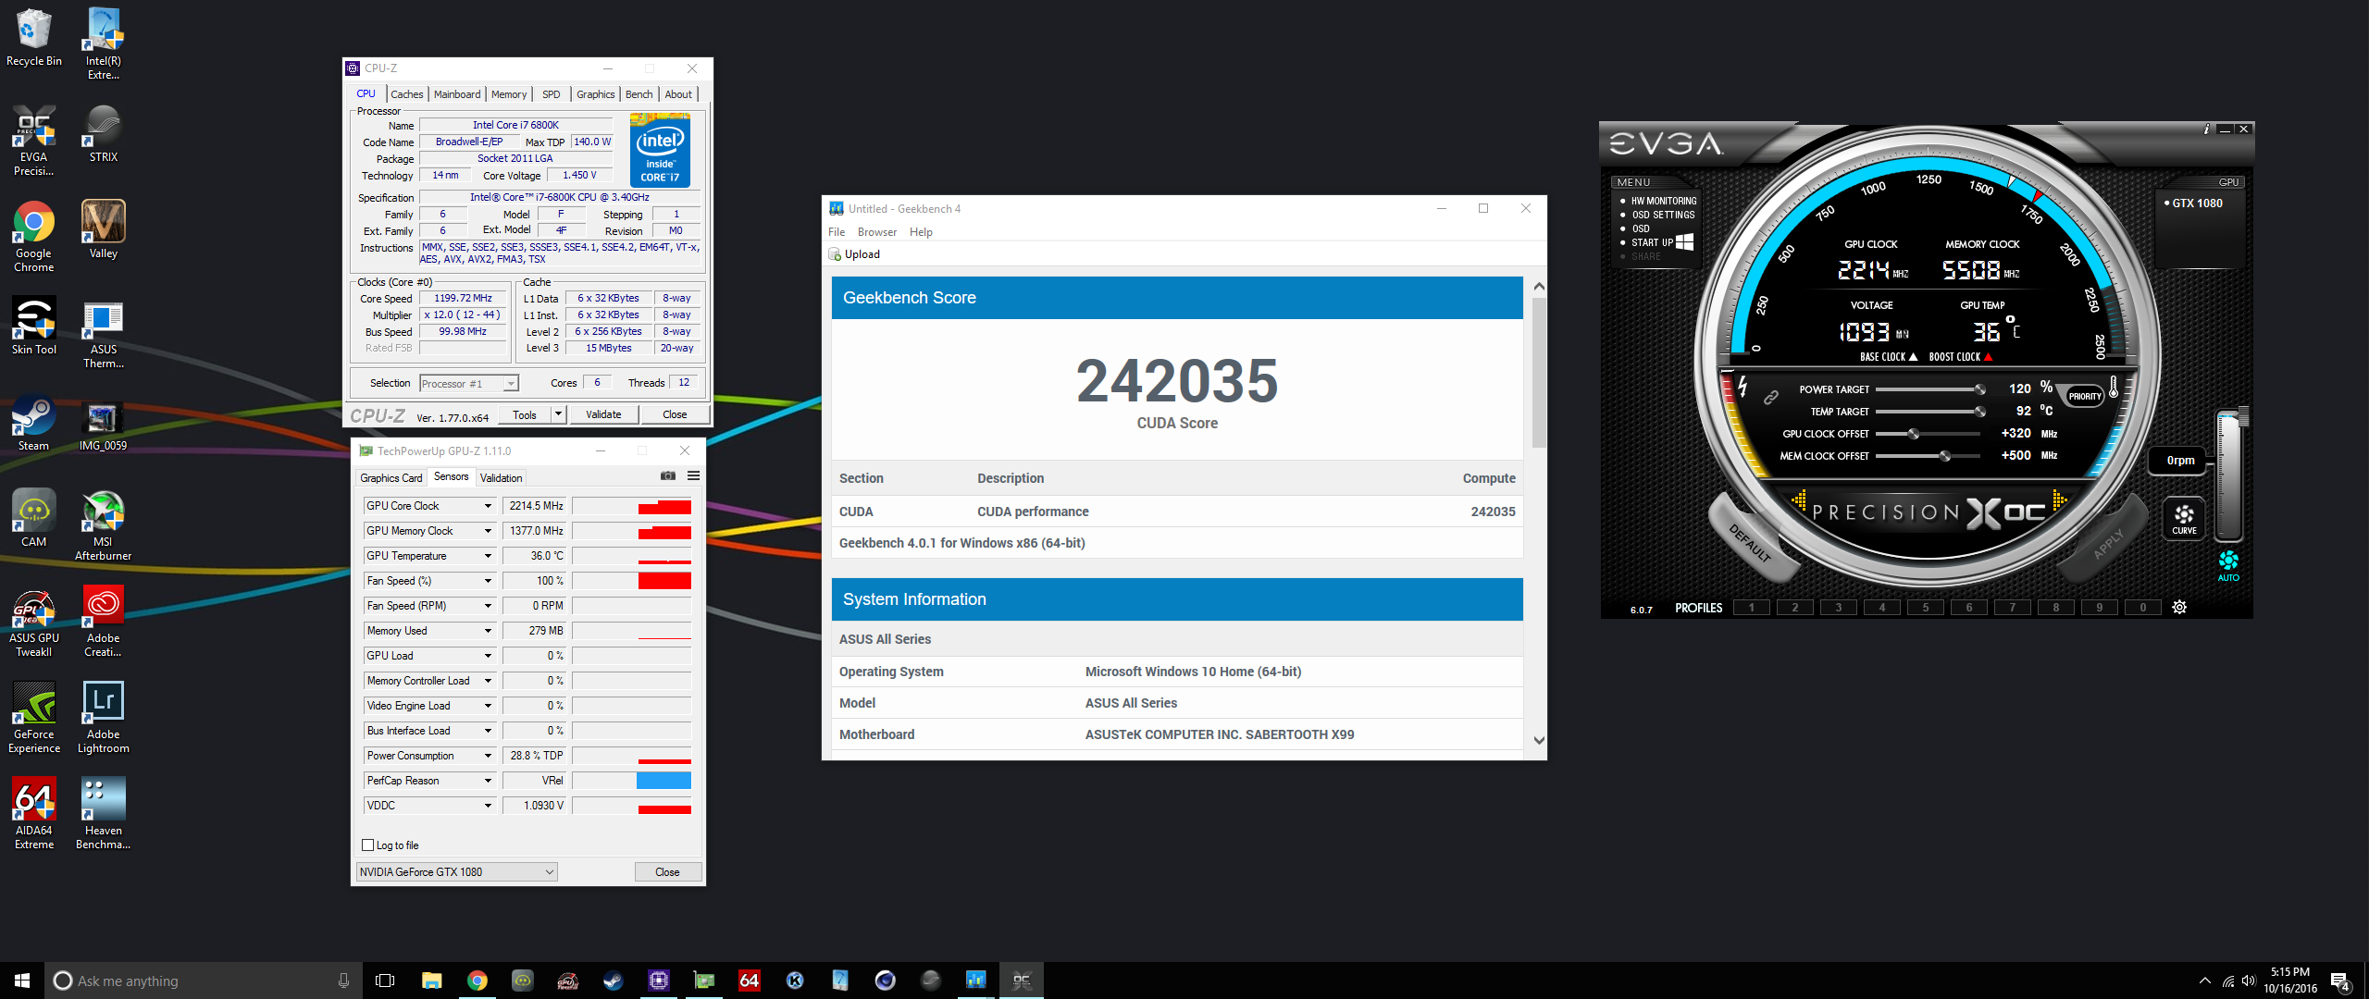Click Cortana Ask me anything search box

[x=204, y=980]
